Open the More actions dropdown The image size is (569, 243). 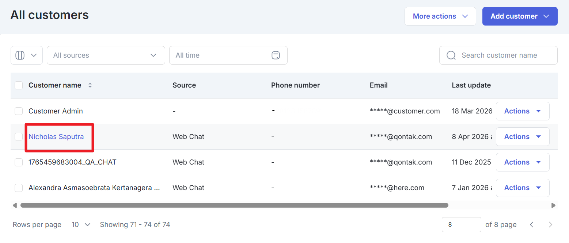[440, 16]
